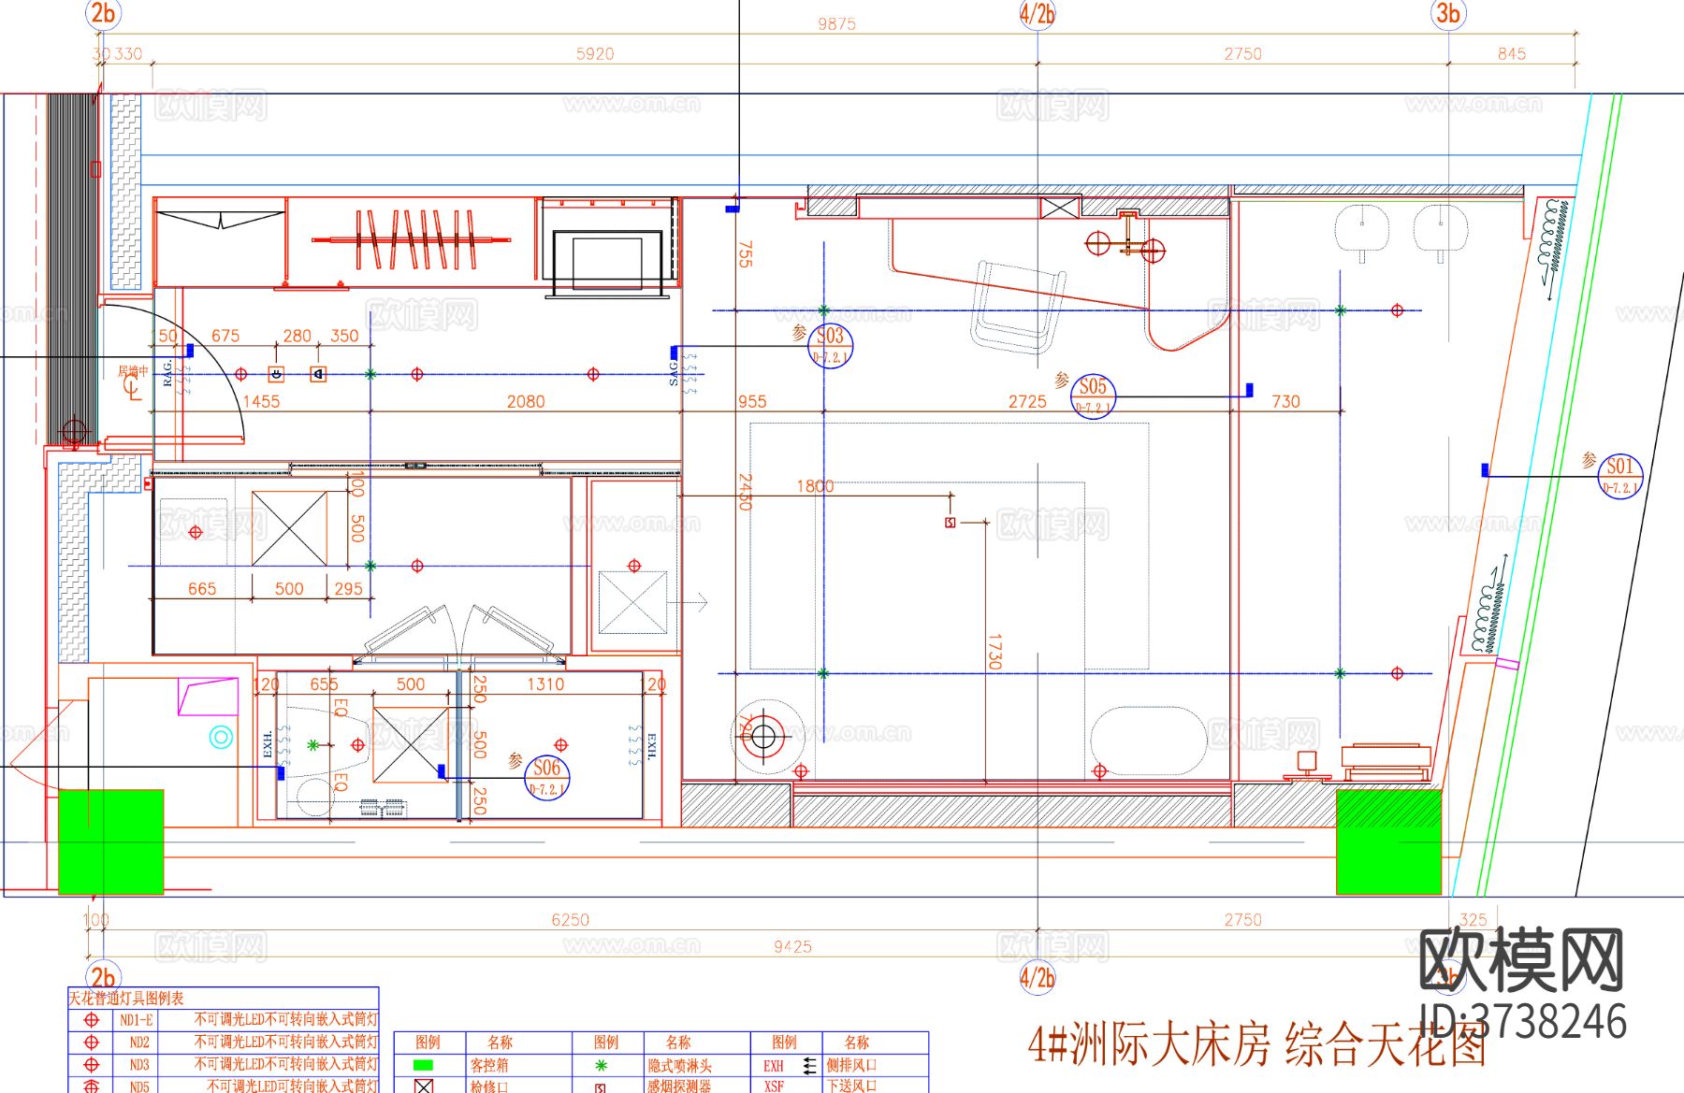Viewport: 1684px width, 1093px height.
Task: Click the drawing title 4#洲际大床房 综合天花图
Action: coord(1256,1044)
